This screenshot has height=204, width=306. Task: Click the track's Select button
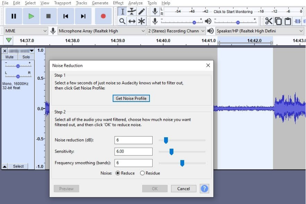18,166
